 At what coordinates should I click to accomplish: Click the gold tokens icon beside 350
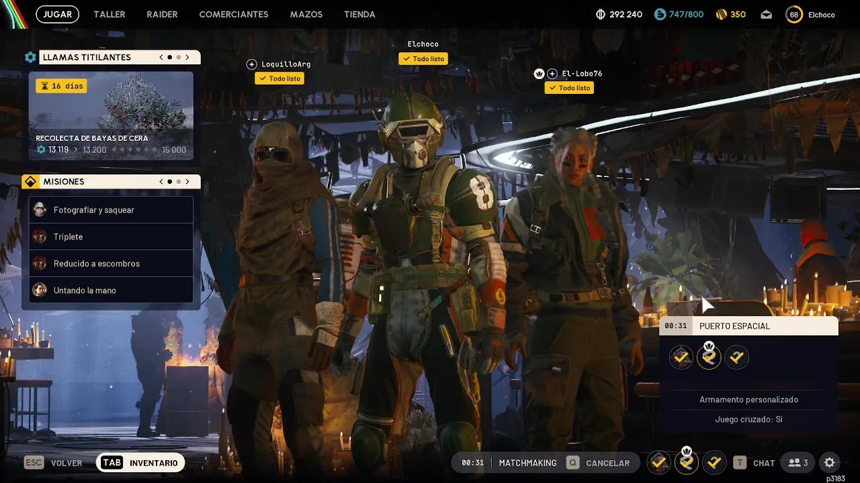(722, 14)
